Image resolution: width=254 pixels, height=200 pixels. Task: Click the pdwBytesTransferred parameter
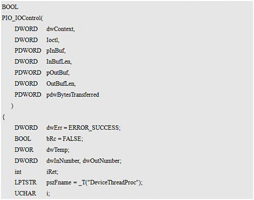click(x=72, y=95)
